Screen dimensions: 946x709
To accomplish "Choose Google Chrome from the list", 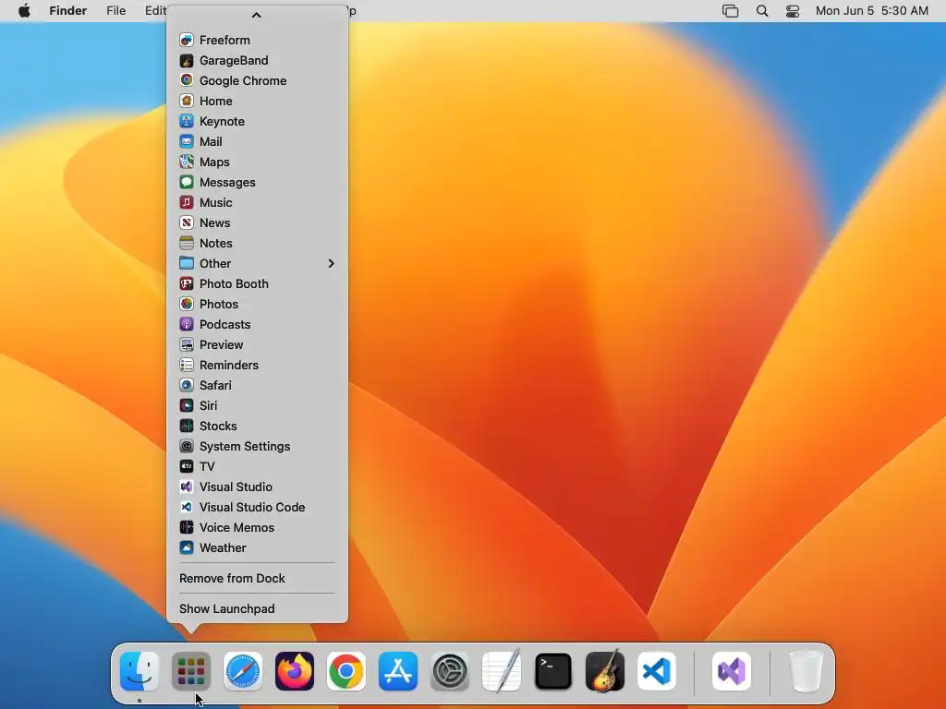I will tap(257, 81).
